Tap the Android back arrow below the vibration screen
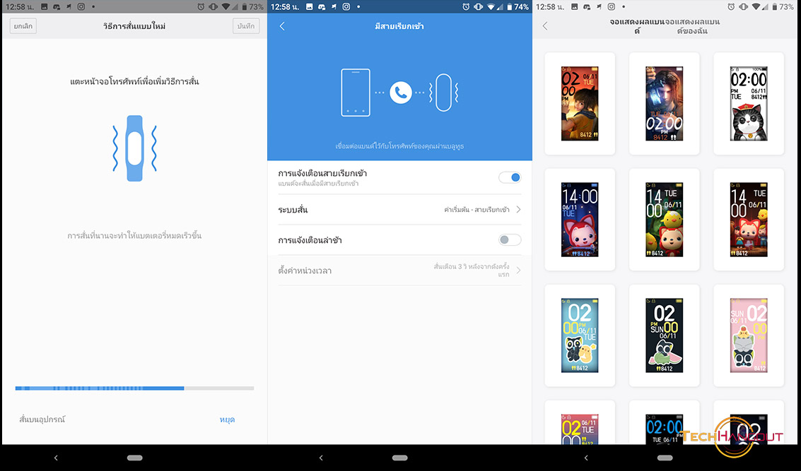Image resolution: width=801 pixels, height=471 pixels. pos(56,458)
